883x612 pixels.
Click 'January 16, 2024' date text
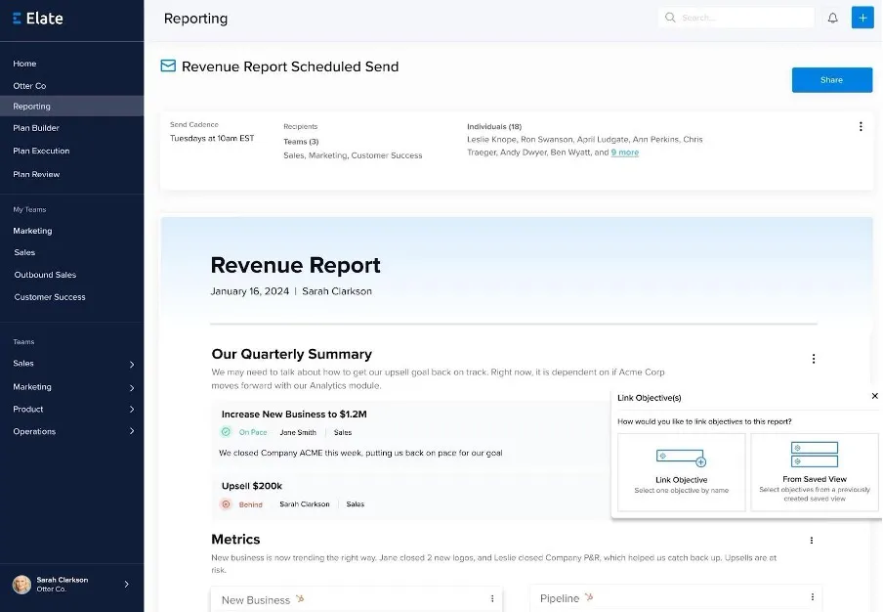249,291
